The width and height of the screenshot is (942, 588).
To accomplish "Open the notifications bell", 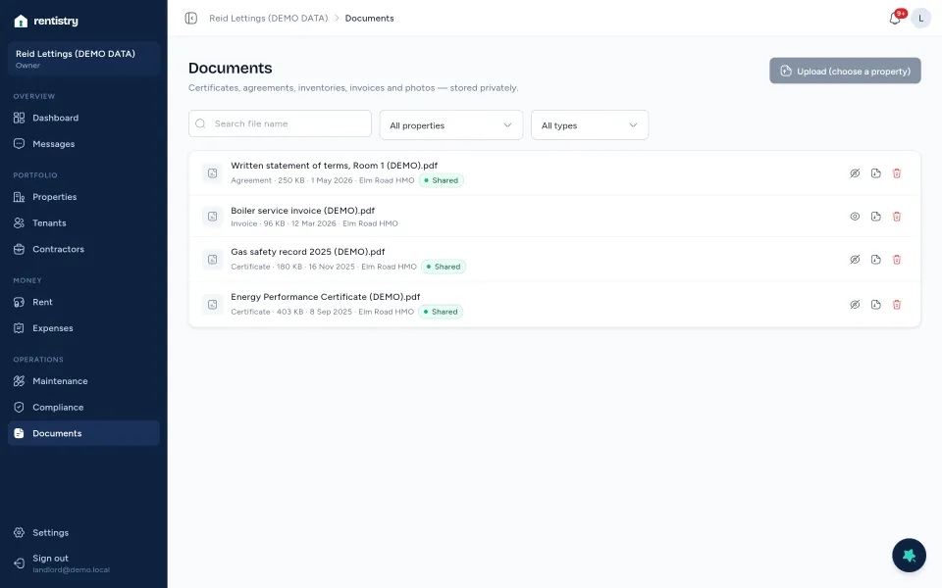I will tap(895, 19).
